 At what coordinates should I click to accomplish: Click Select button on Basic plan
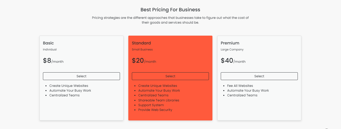[x=81, y=76]
